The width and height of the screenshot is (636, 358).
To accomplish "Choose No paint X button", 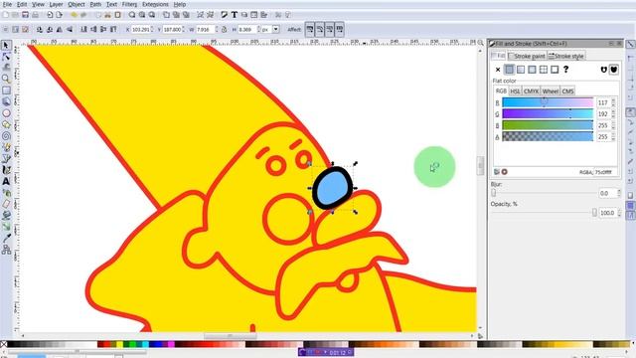I will (x=498, y=70).
